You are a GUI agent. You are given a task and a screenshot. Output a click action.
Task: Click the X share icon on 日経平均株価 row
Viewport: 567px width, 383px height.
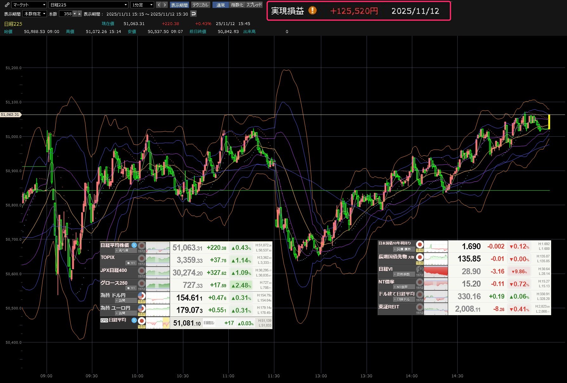[x=134, y=245]
